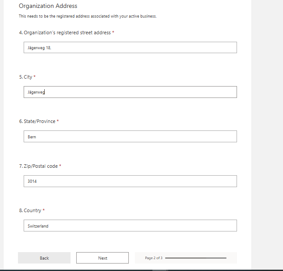Click the registered address description text
283x271 pixels.
click(88, 16)
